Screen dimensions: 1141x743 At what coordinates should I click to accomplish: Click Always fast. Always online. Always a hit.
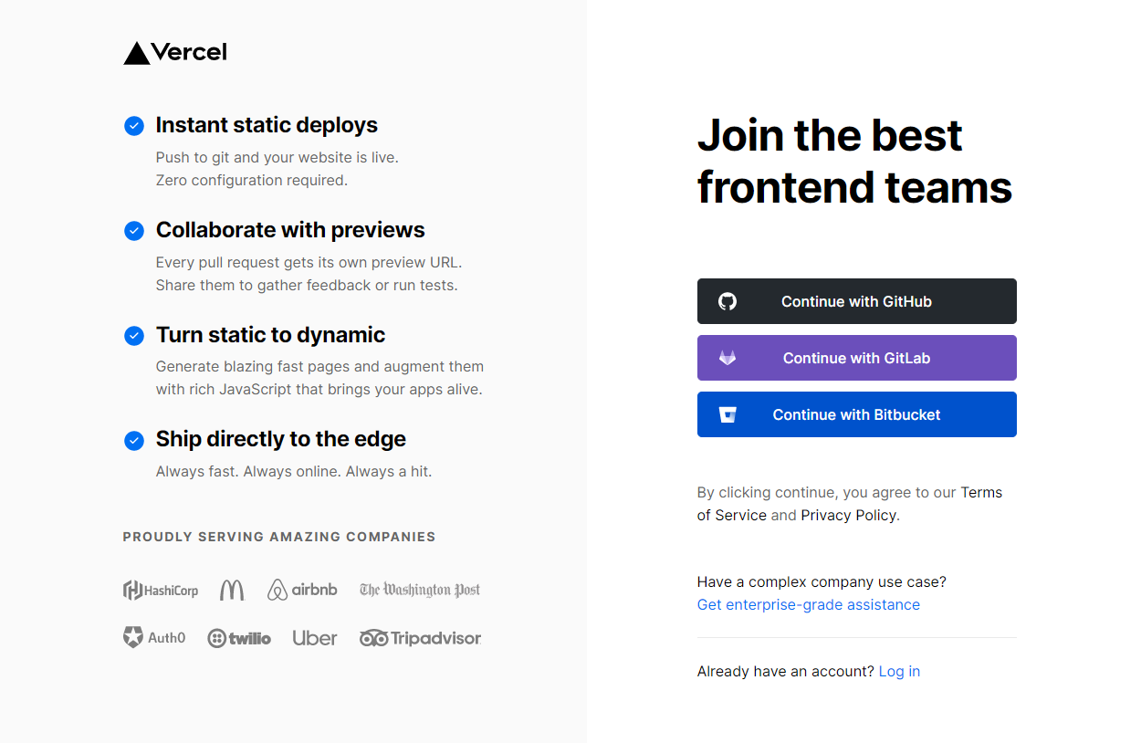pos(294,472)
